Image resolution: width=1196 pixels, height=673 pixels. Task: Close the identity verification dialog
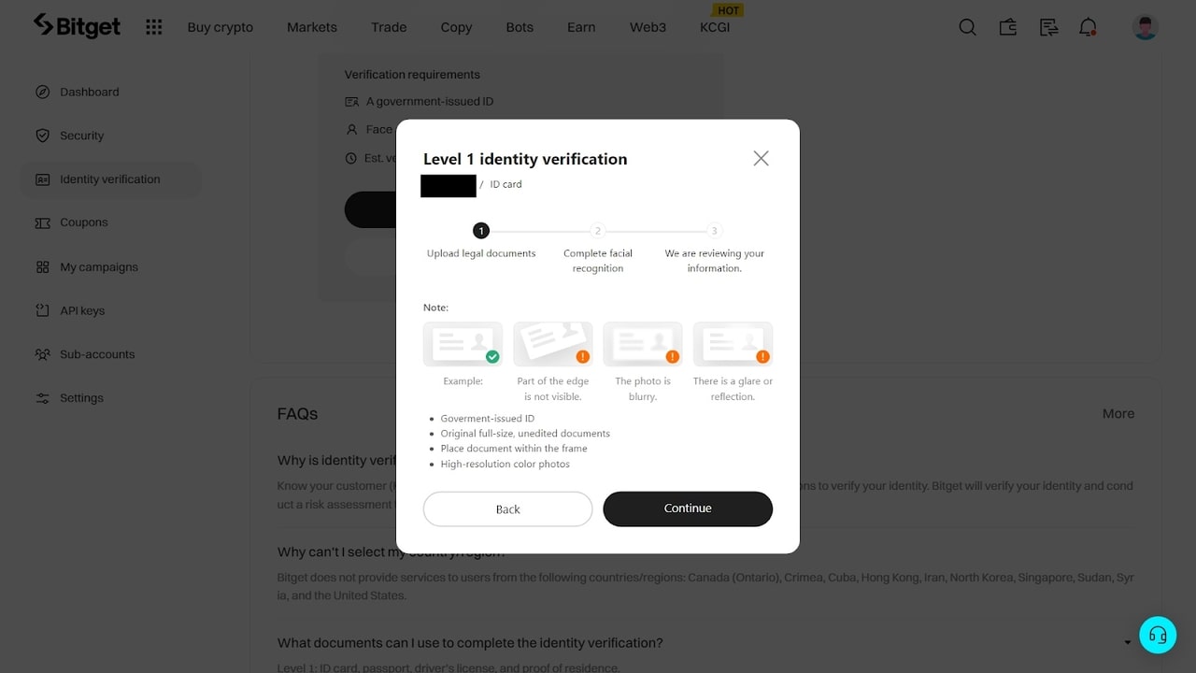(760, 158)
